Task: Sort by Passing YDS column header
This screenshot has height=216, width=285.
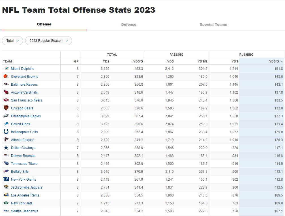Action: coord(170,61)
